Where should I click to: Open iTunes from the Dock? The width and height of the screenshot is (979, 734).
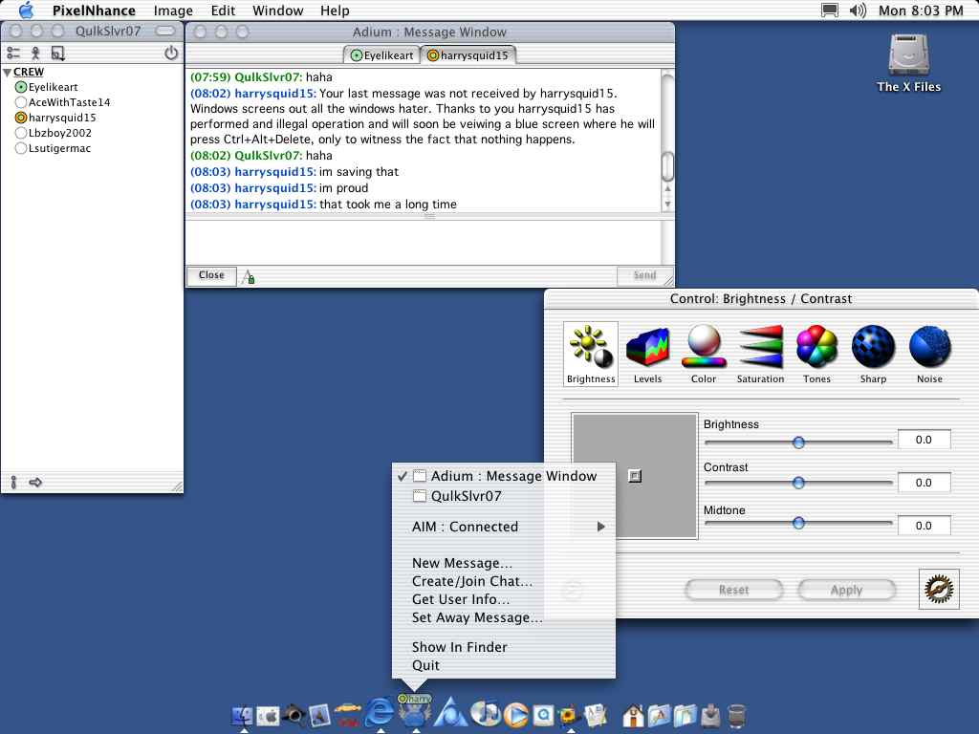(x=485, y=713)
